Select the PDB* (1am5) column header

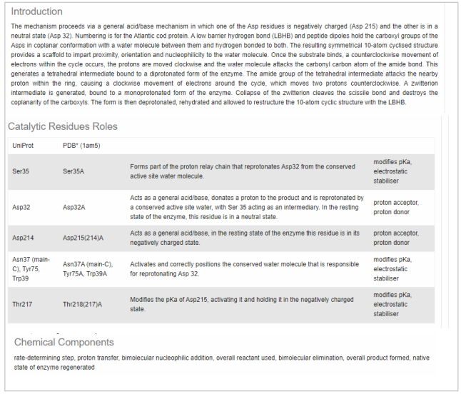tap(81, 146)
